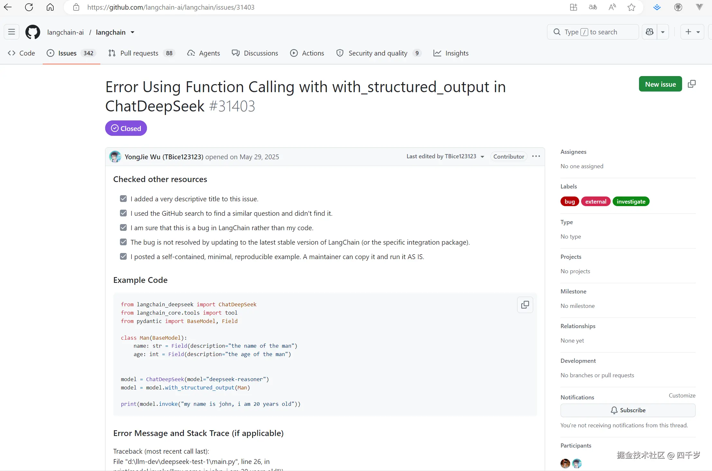Viewport: 712px width, 471px height.
Task: Focus the browser address bar URL
Action: (x=171, y=7)
